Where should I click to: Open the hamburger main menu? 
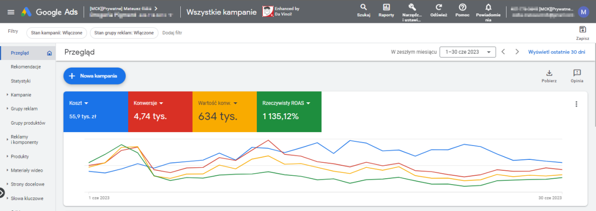click(x=11, y=11)
